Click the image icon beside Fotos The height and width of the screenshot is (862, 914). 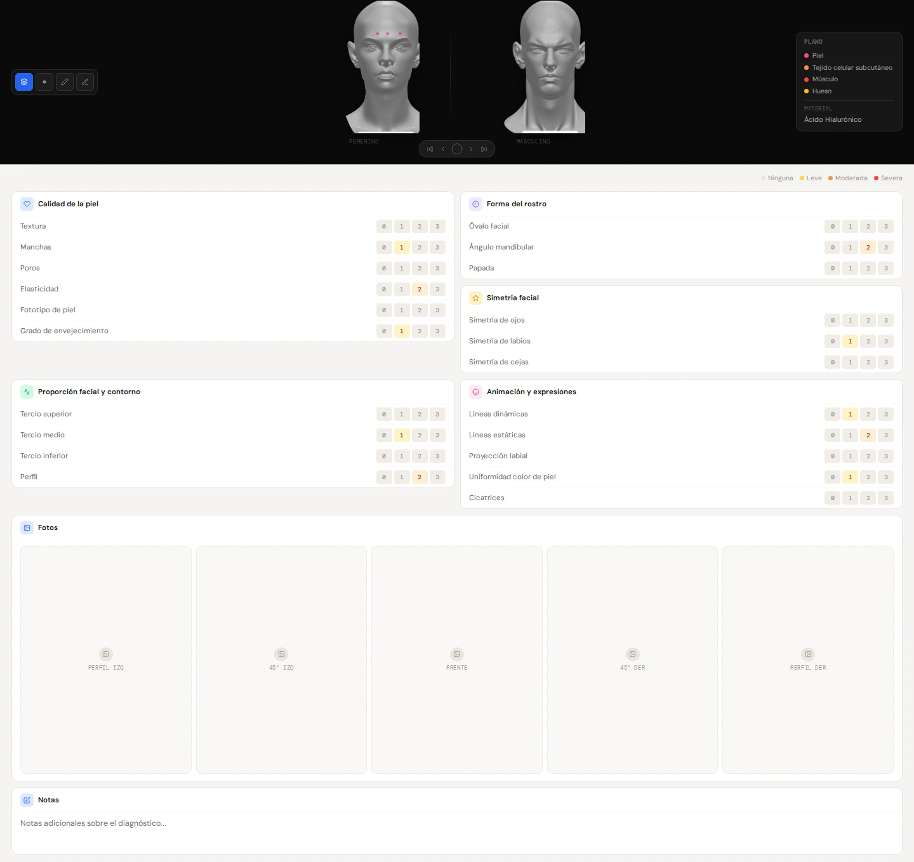click(27, 527)
